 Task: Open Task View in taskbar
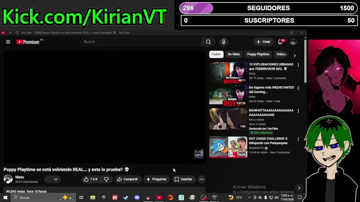[81, 198]
